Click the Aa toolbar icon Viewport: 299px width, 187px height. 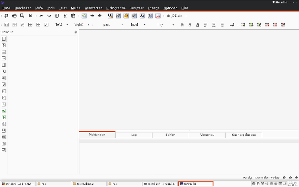142,16
